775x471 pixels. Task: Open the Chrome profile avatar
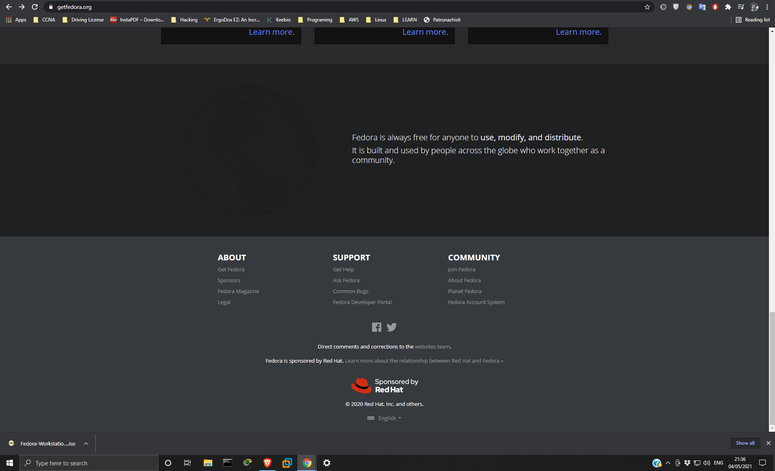(x=754, y=7)
